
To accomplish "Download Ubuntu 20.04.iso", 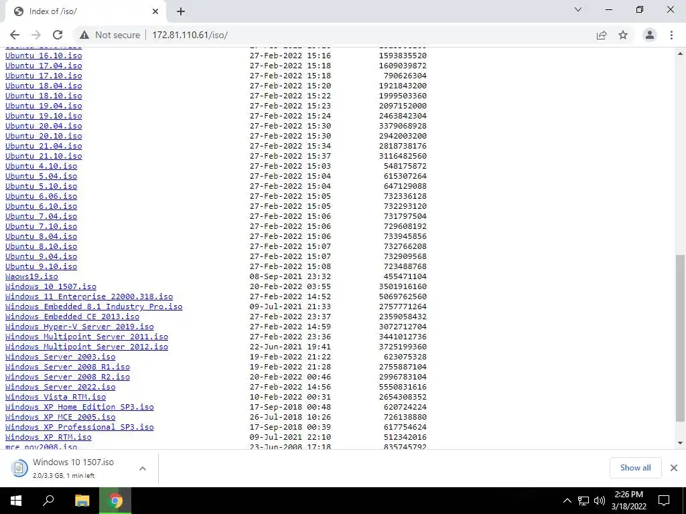I will (x=44, y=126).
